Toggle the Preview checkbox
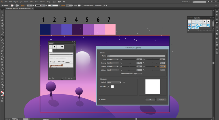 click(100, 99)
